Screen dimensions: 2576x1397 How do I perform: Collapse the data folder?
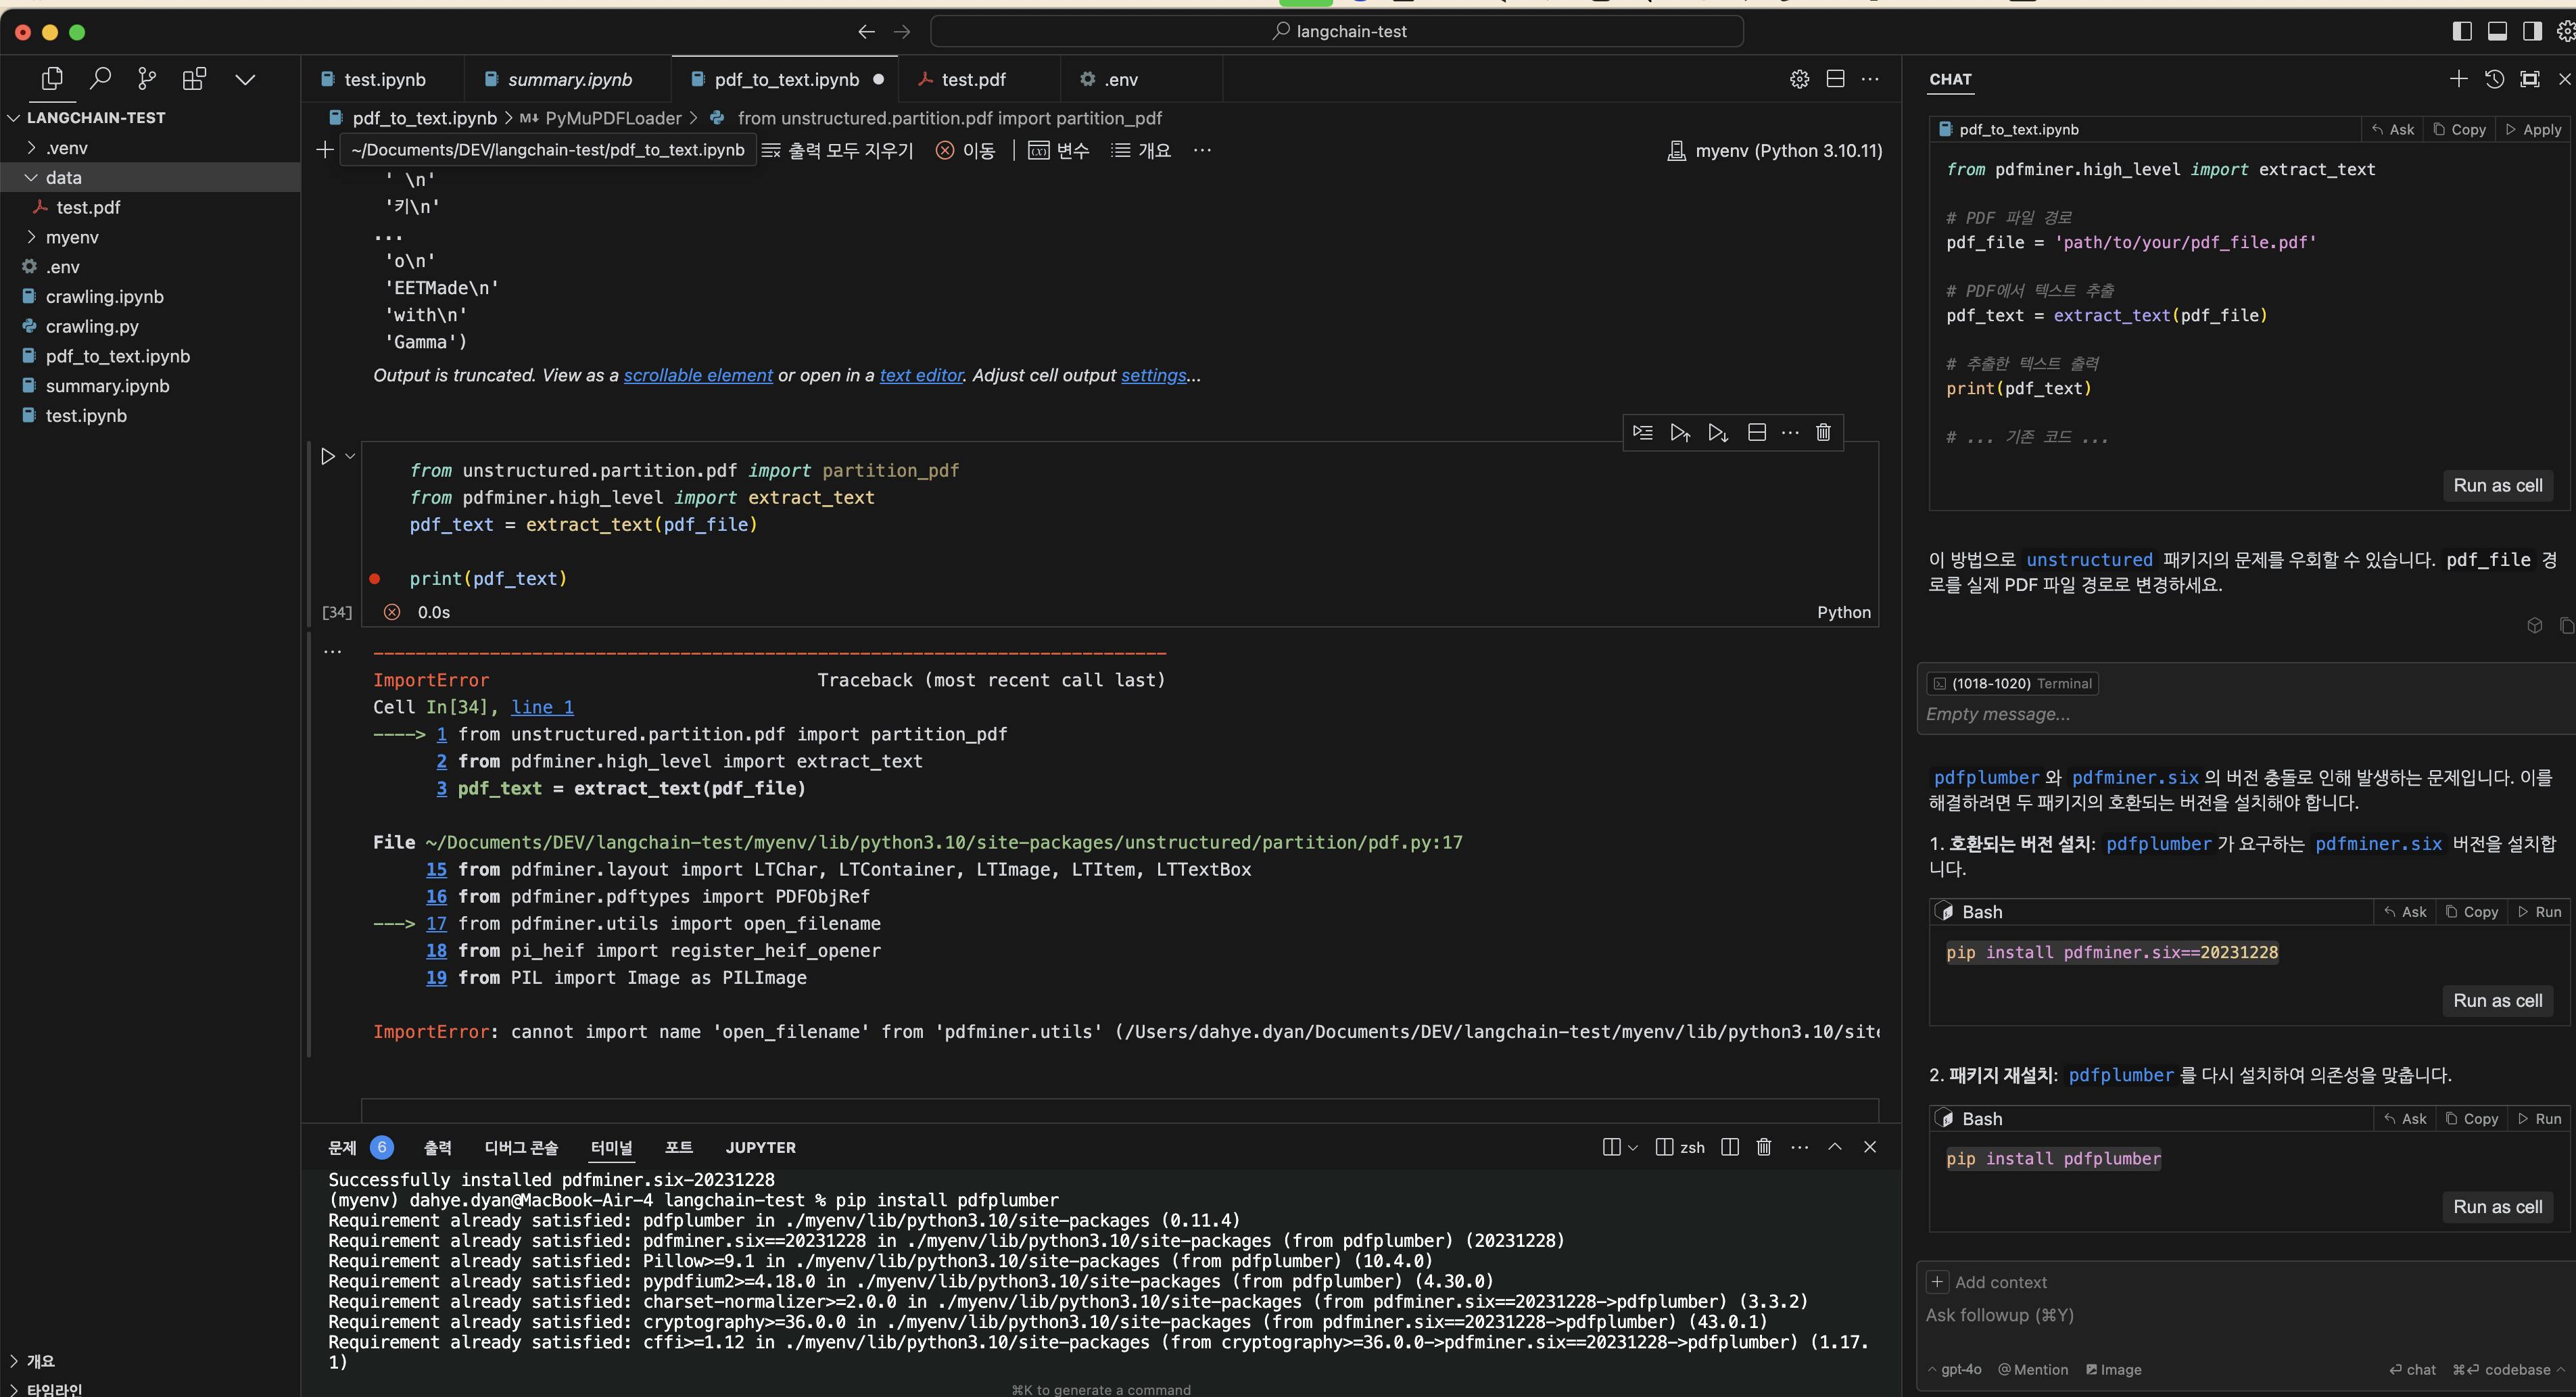[63, 177]
